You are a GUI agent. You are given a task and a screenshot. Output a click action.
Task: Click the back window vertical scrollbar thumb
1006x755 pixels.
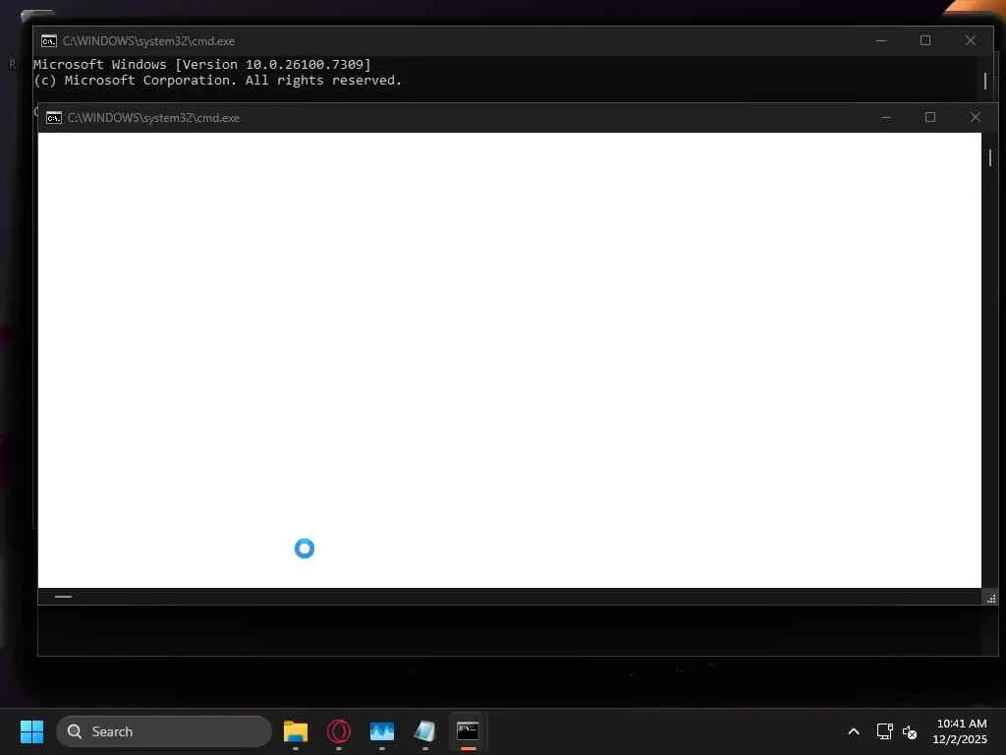point(985,81)
